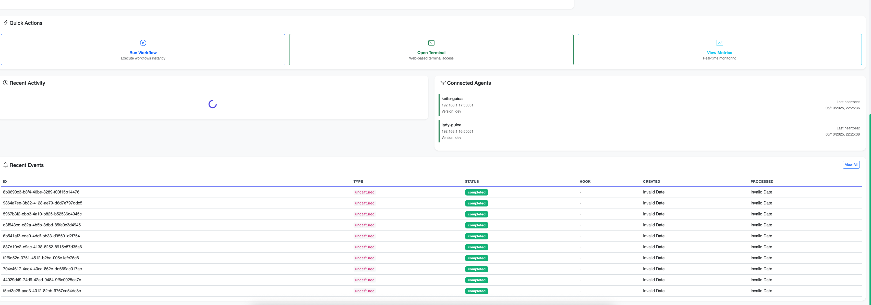Click the Recent Activity clock icon
Viewport: 871px width, 305px height.
5,83
